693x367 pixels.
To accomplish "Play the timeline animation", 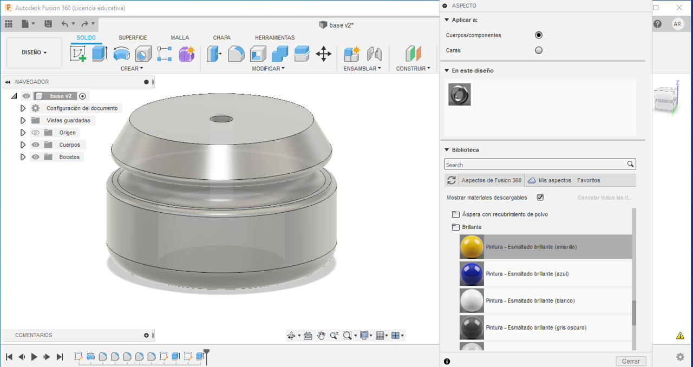I will point(34,357).
